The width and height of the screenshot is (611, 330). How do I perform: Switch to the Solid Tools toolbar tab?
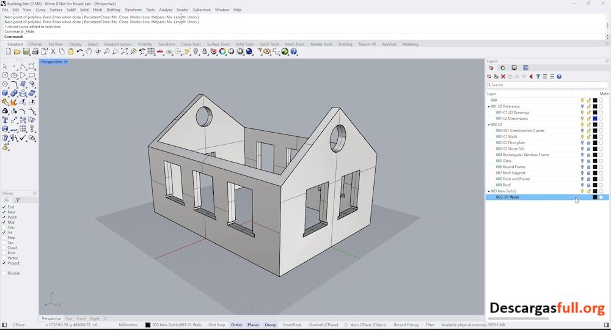[244, 44]
